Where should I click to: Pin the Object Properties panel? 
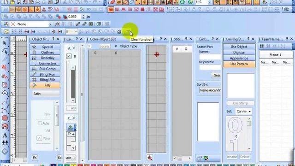click(x=53, y=39)
